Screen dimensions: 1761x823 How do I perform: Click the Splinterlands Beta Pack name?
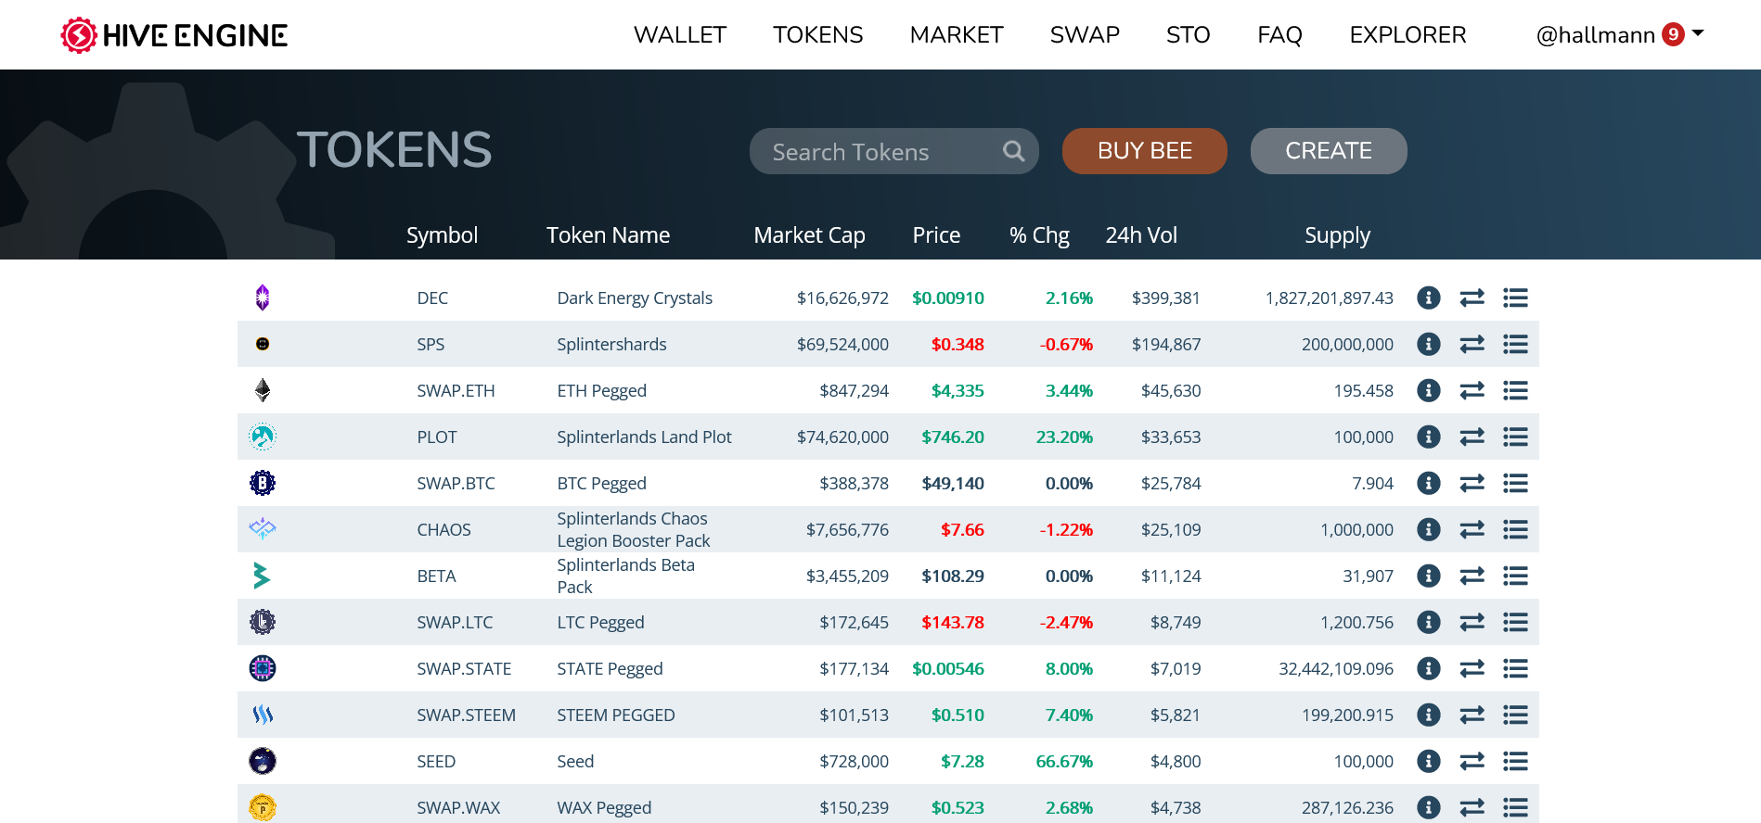[x=626, y=576]
